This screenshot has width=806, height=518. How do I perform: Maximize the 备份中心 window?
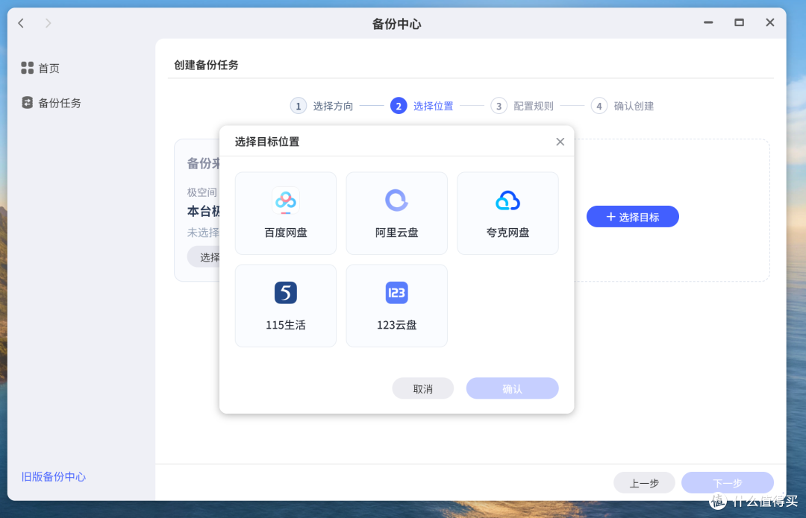click(x=739, y=22)
